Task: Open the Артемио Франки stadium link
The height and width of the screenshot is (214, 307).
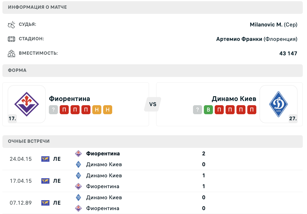Action: tap(239, 39)
